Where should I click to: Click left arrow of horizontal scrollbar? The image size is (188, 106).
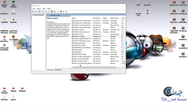point(72,67)
